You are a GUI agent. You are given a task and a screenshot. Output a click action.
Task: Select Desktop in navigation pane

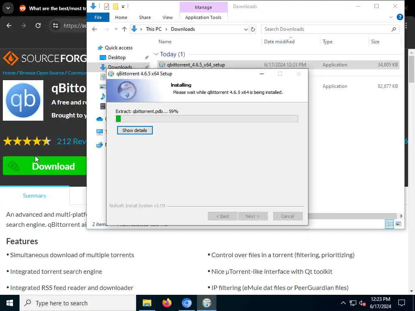coord(117,58)
